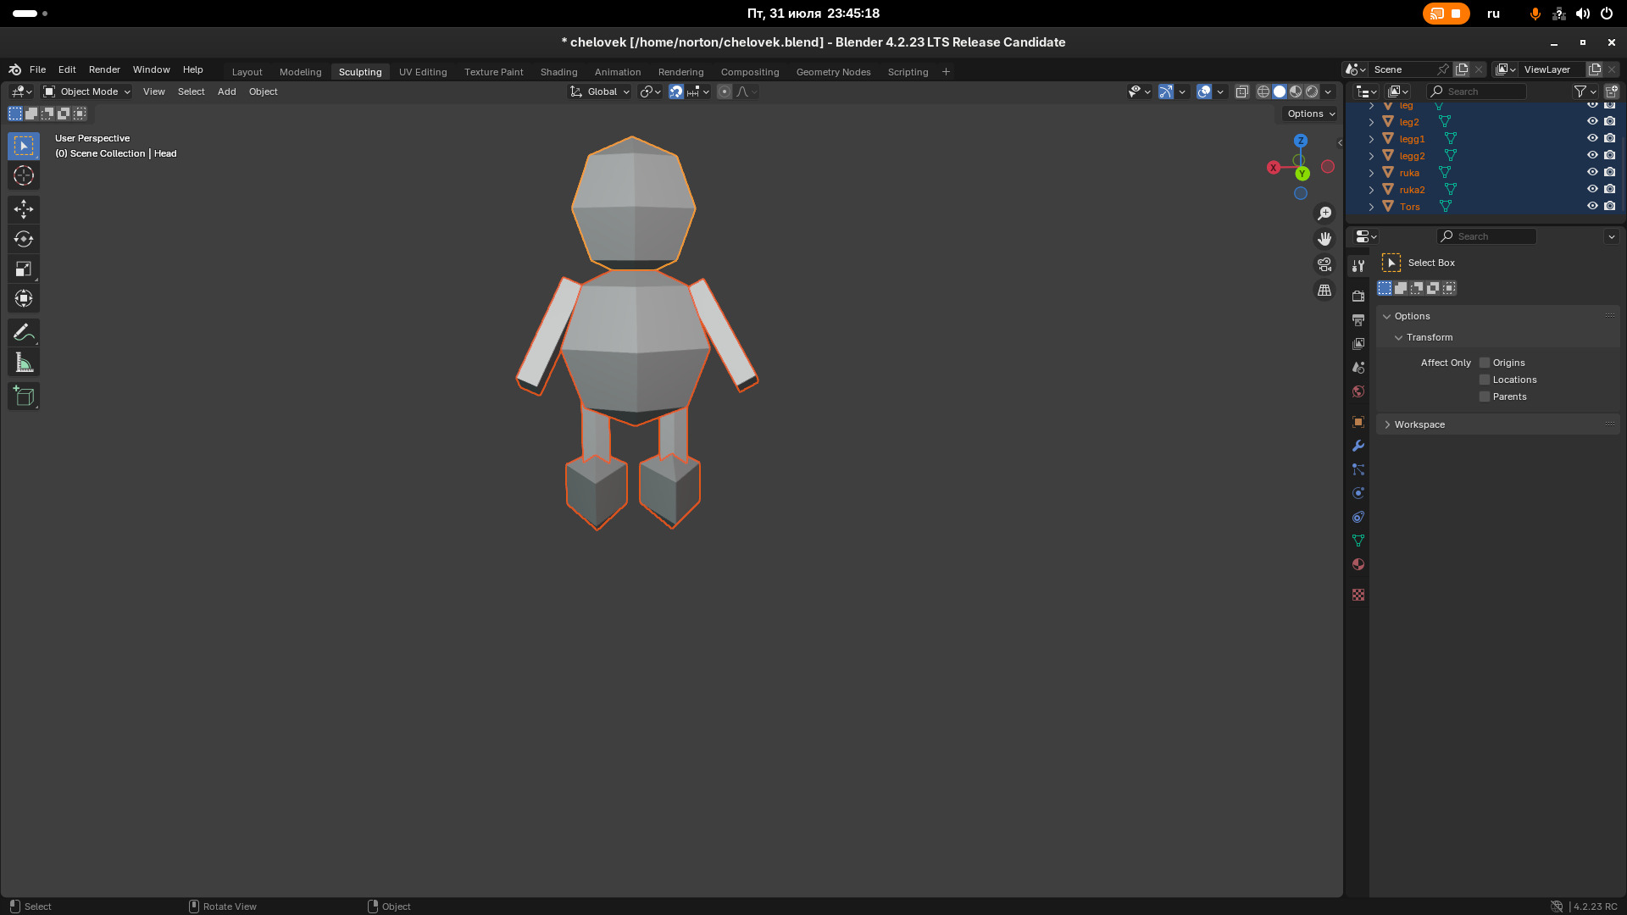Open the shading options dropdown arrow

pyautogui.click(x=1328, y=91)
